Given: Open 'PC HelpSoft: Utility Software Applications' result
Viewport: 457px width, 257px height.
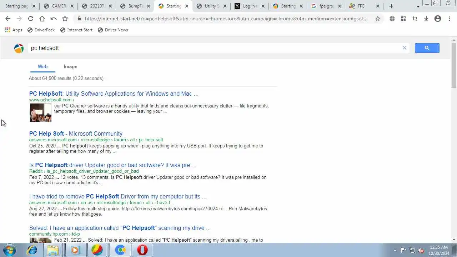Looking at the screenshot, I should click(114, 94).
